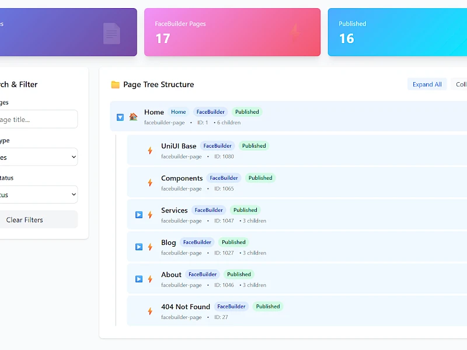Viewport: 467px width, 350px height.
Task: Select the lightning icon beside UniUI Base
Action: pyautogui.click(x=150, y=150)
